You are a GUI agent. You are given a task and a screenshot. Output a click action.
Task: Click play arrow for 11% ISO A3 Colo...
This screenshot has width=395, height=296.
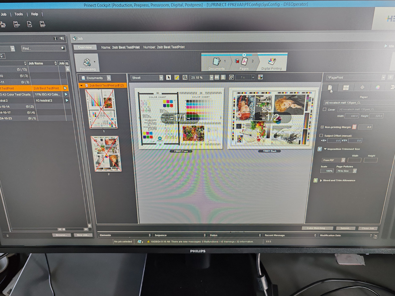click(66, 94)
